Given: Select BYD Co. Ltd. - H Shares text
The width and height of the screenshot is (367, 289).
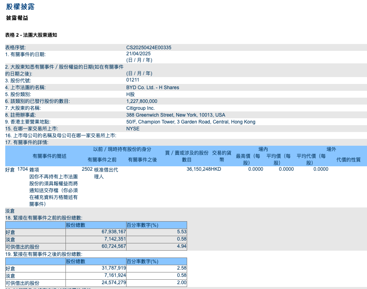Looking at the screenshot, I should pyautogui.click(x=153, y=88).
